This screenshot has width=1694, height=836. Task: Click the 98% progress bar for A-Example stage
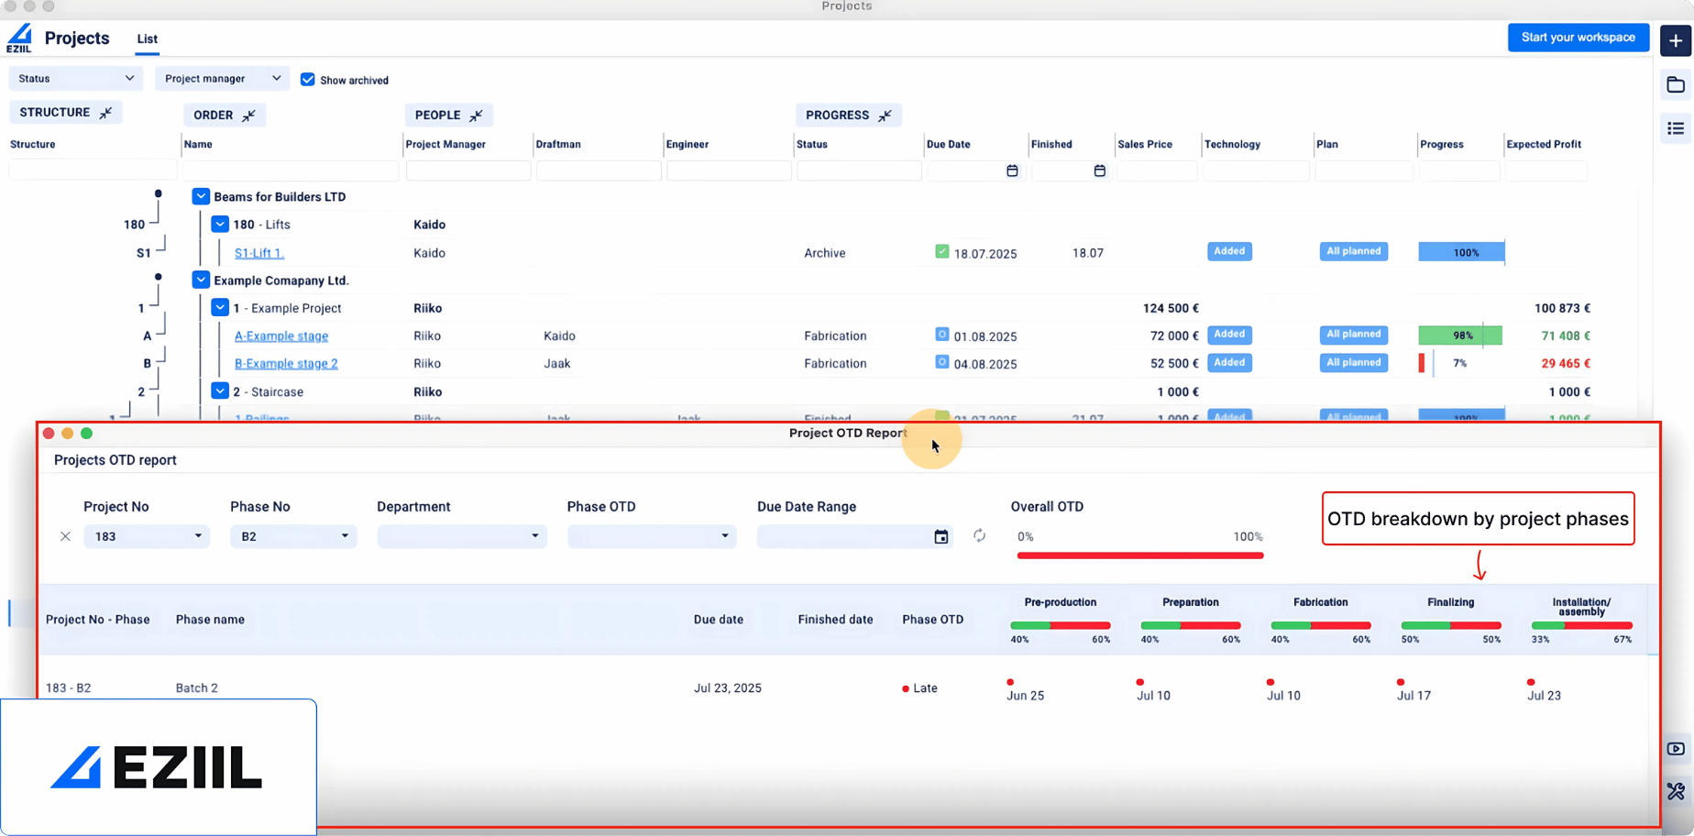point(1460,335)
